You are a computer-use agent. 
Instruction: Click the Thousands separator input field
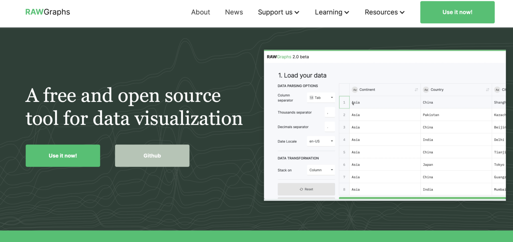330,112
